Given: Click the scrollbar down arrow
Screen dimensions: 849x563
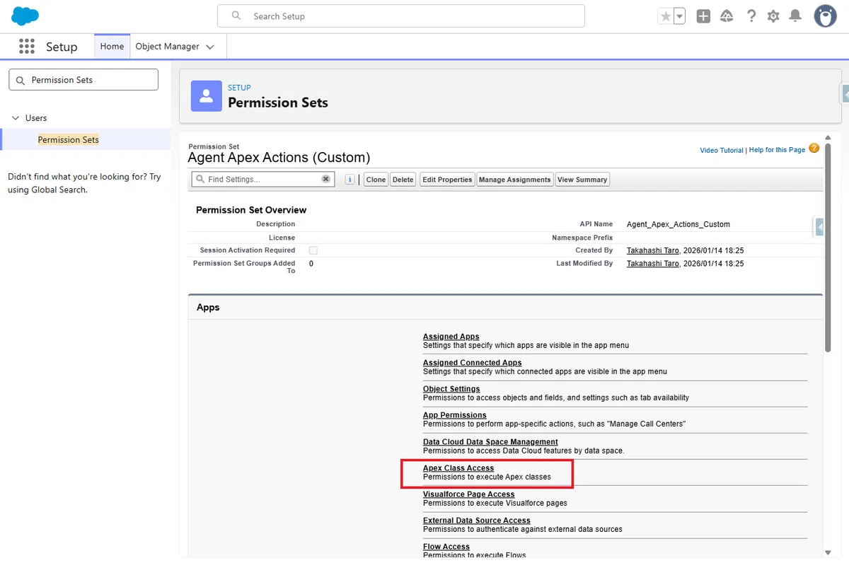Looking at the screenshot, I should [828, 553].
